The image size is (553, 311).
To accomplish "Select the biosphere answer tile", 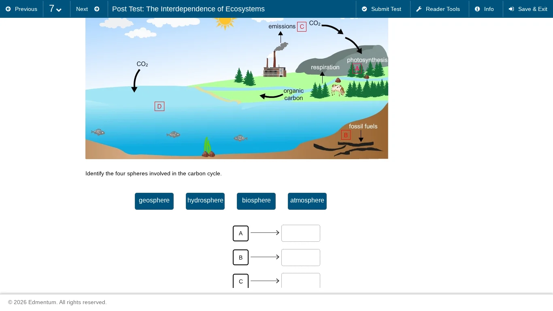I will (x=256, y=201).
